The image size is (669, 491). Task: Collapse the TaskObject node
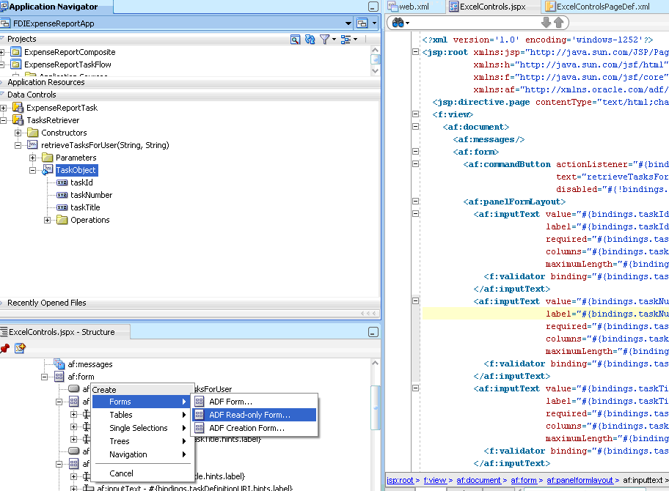[x=33, y=170]
